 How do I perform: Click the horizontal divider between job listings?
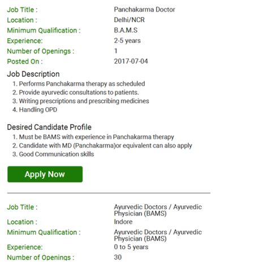click(x=109, y=193)
